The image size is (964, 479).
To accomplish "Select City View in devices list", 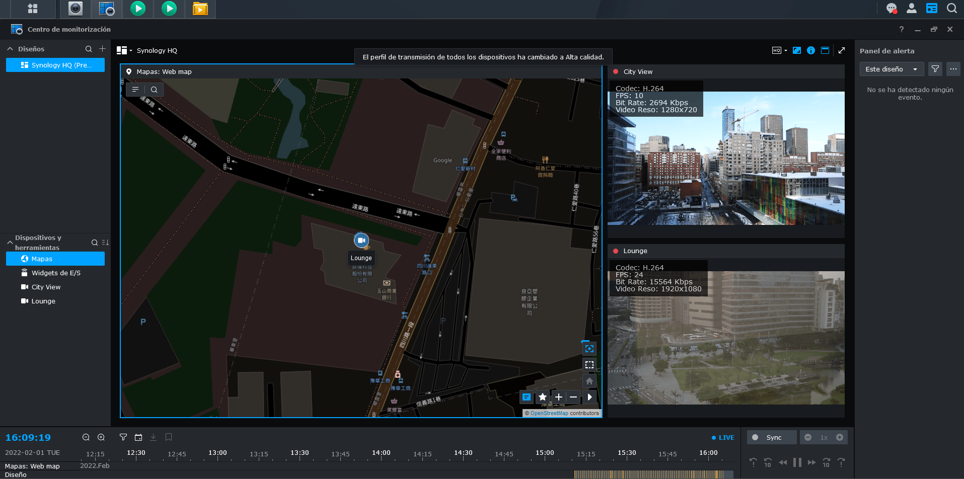I will [55, 287].
